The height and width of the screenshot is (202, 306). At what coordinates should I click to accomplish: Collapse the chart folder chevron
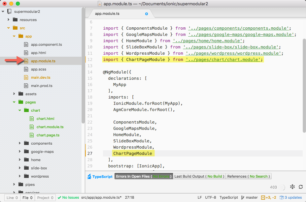tap(20, 110)
